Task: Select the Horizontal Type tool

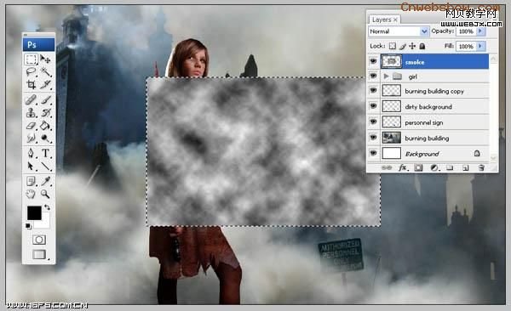Action: pos(46,153)
